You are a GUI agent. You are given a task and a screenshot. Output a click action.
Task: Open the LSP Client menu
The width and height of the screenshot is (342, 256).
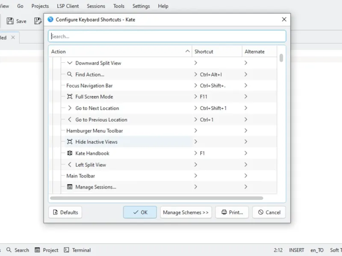click(x=68, y=6)
